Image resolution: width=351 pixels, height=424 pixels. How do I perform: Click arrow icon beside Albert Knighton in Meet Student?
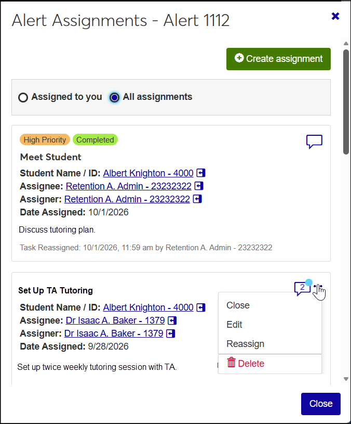point(201,173)
